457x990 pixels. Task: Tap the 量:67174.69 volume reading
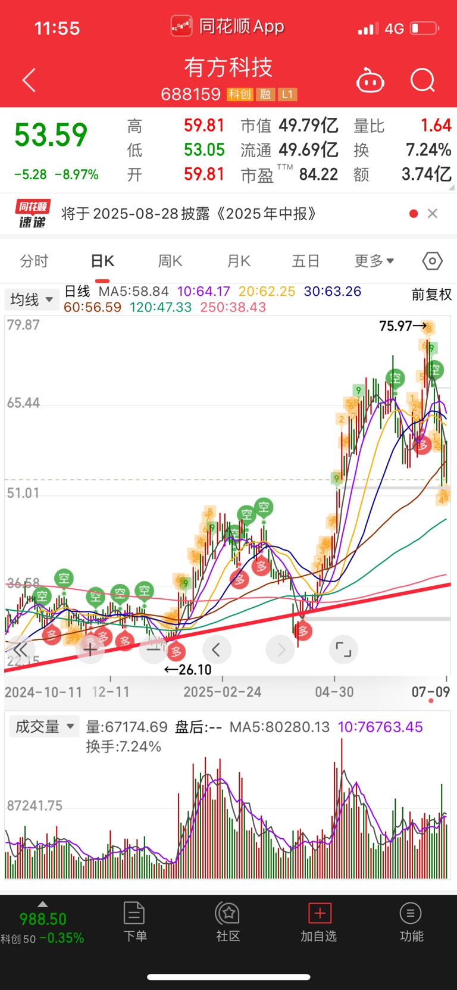[x=127, y=727]
